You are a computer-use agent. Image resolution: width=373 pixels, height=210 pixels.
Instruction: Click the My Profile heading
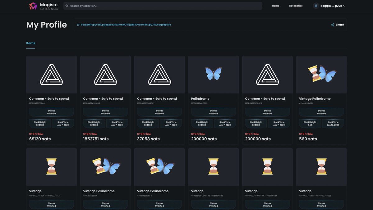(x=47, y=25)
